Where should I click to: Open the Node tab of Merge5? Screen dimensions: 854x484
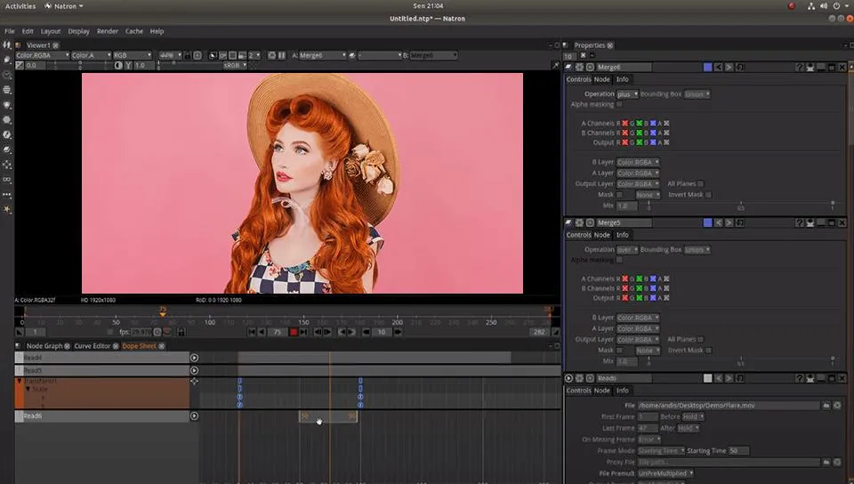601,235
